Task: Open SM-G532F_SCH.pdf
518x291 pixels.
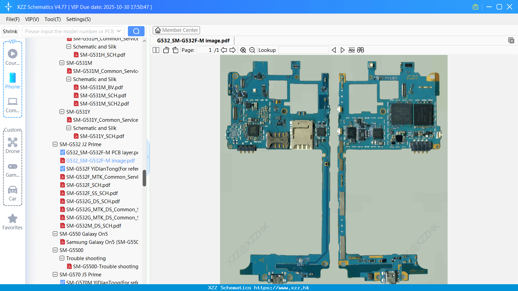Action: point(88,185)
